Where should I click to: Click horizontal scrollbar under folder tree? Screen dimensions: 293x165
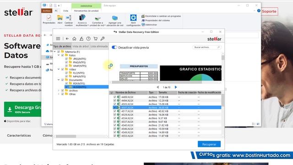66,136
